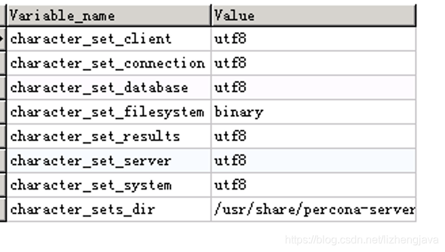Viewport: 445px width, 252px height.
Task: Select the character_set_system name cell
Action: click(x=109, y=185)
